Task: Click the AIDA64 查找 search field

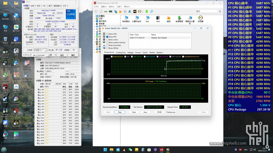Action: tap(206, 11)
